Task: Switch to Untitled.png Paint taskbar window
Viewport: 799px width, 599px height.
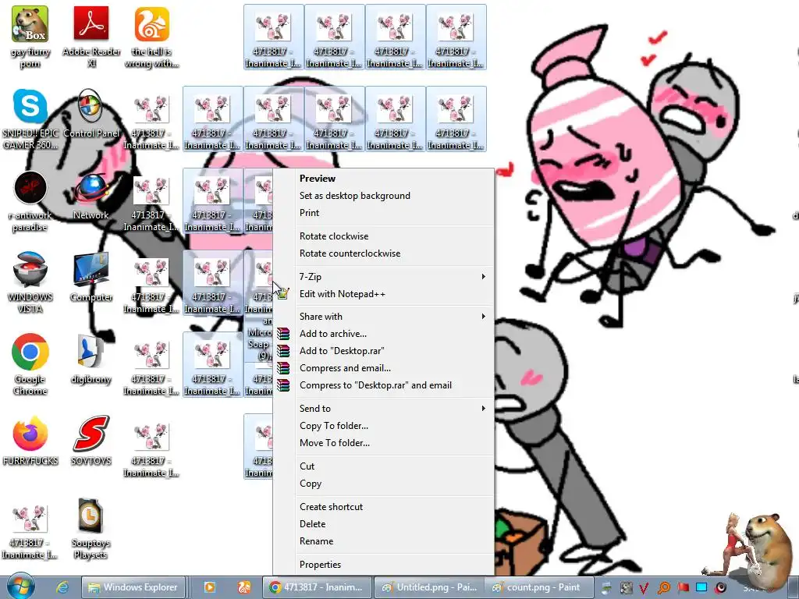Action: pos(430,587)
